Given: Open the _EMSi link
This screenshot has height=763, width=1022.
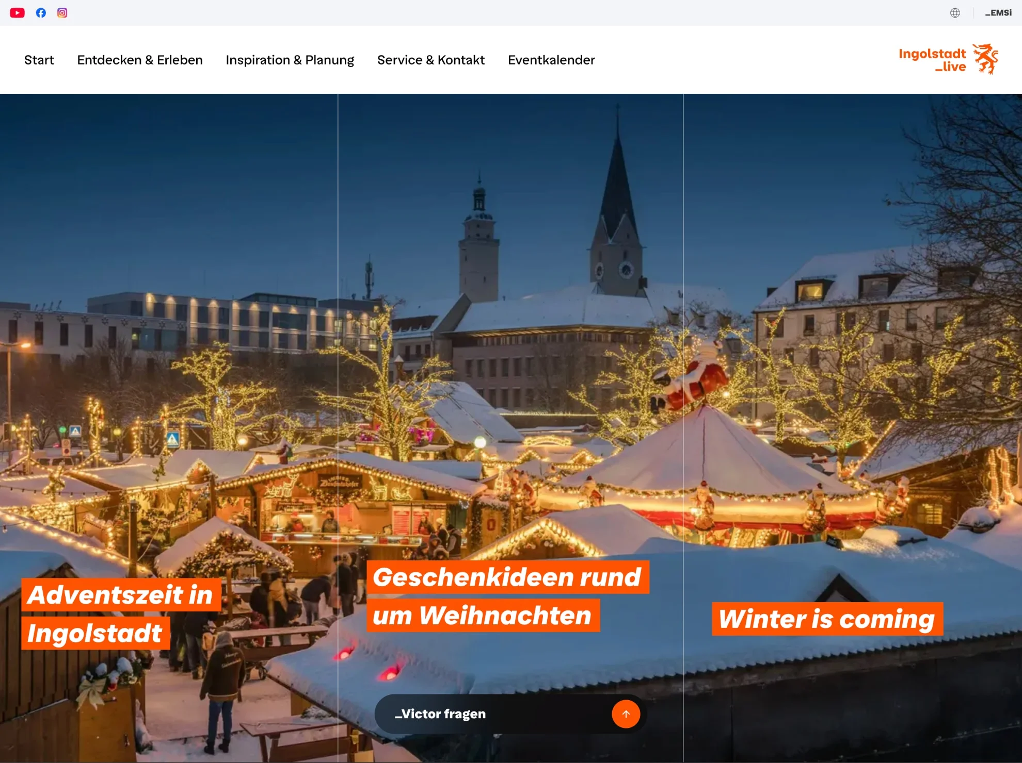Looking at the screenshot, I should (x=999, y=12).
